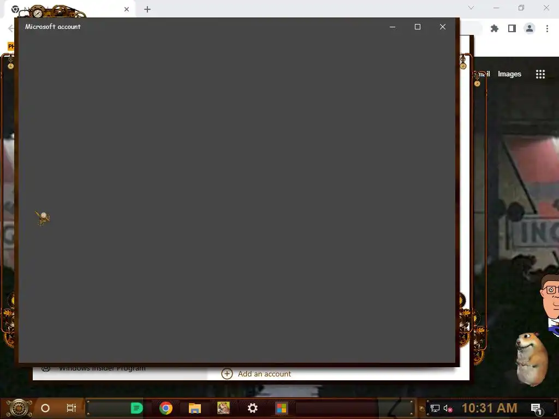Select Microsoft account app in taskbar
The width and height of the screenshot is (559, 419).
pyautogui.click(x=281, y=408)
